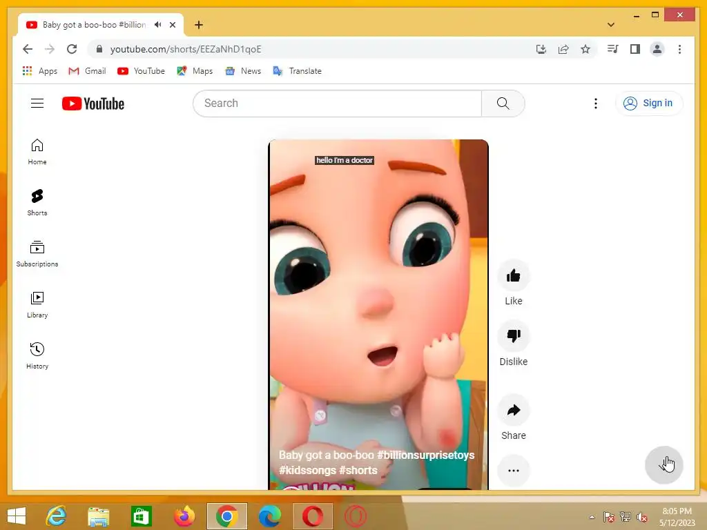The image size is (707, 530).
Task: Go back in Chrome
Action: click(x=28, y=49)
